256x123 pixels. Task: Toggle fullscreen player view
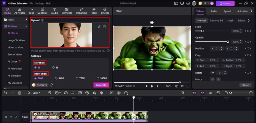click(x=188, y=86)
